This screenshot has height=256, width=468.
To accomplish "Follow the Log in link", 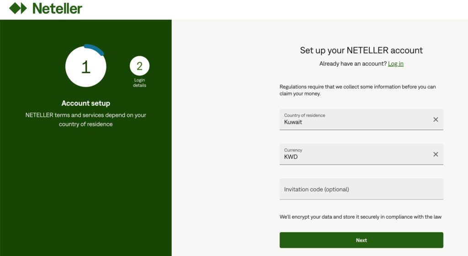I will click(395, 64).
